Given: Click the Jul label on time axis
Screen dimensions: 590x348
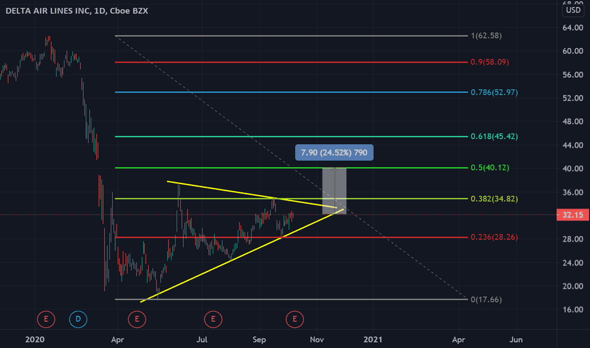Looking at the screenshot, I should coord(202,339).
